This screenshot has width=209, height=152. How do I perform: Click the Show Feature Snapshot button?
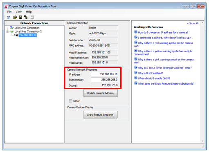point(100,115)
